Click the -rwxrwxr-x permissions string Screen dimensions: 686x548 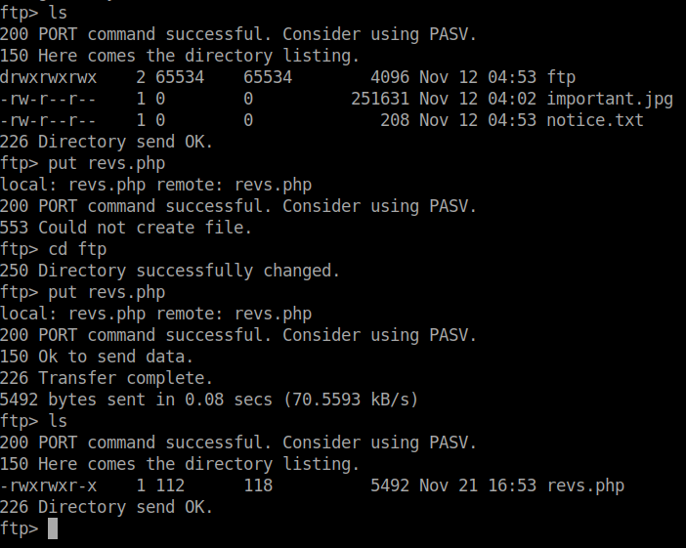click(x=49, y=485)
